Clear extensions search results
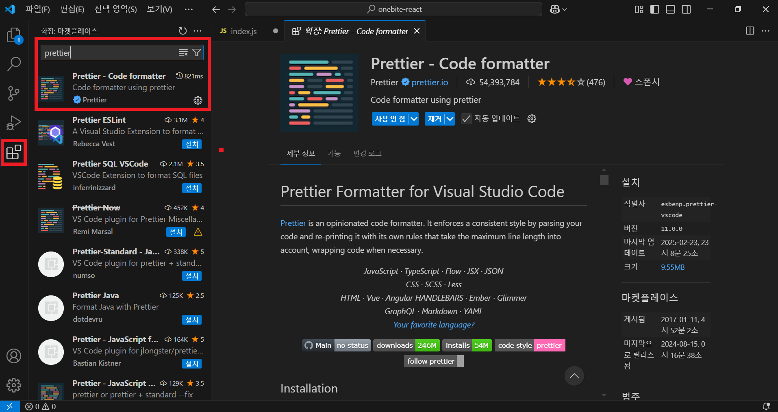The width and height of the screenshot is (778, 412). [183, 52]
